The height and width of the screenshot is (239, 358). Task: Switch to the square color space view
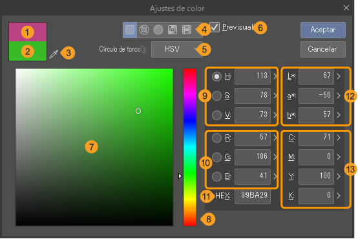(x=130, y=30)
